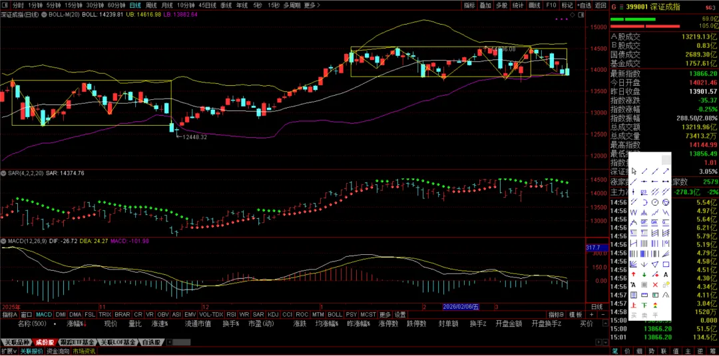Open the 多周期 multi-period option
719x356 pixels.
pyautogui.click(x=292, y=5)
